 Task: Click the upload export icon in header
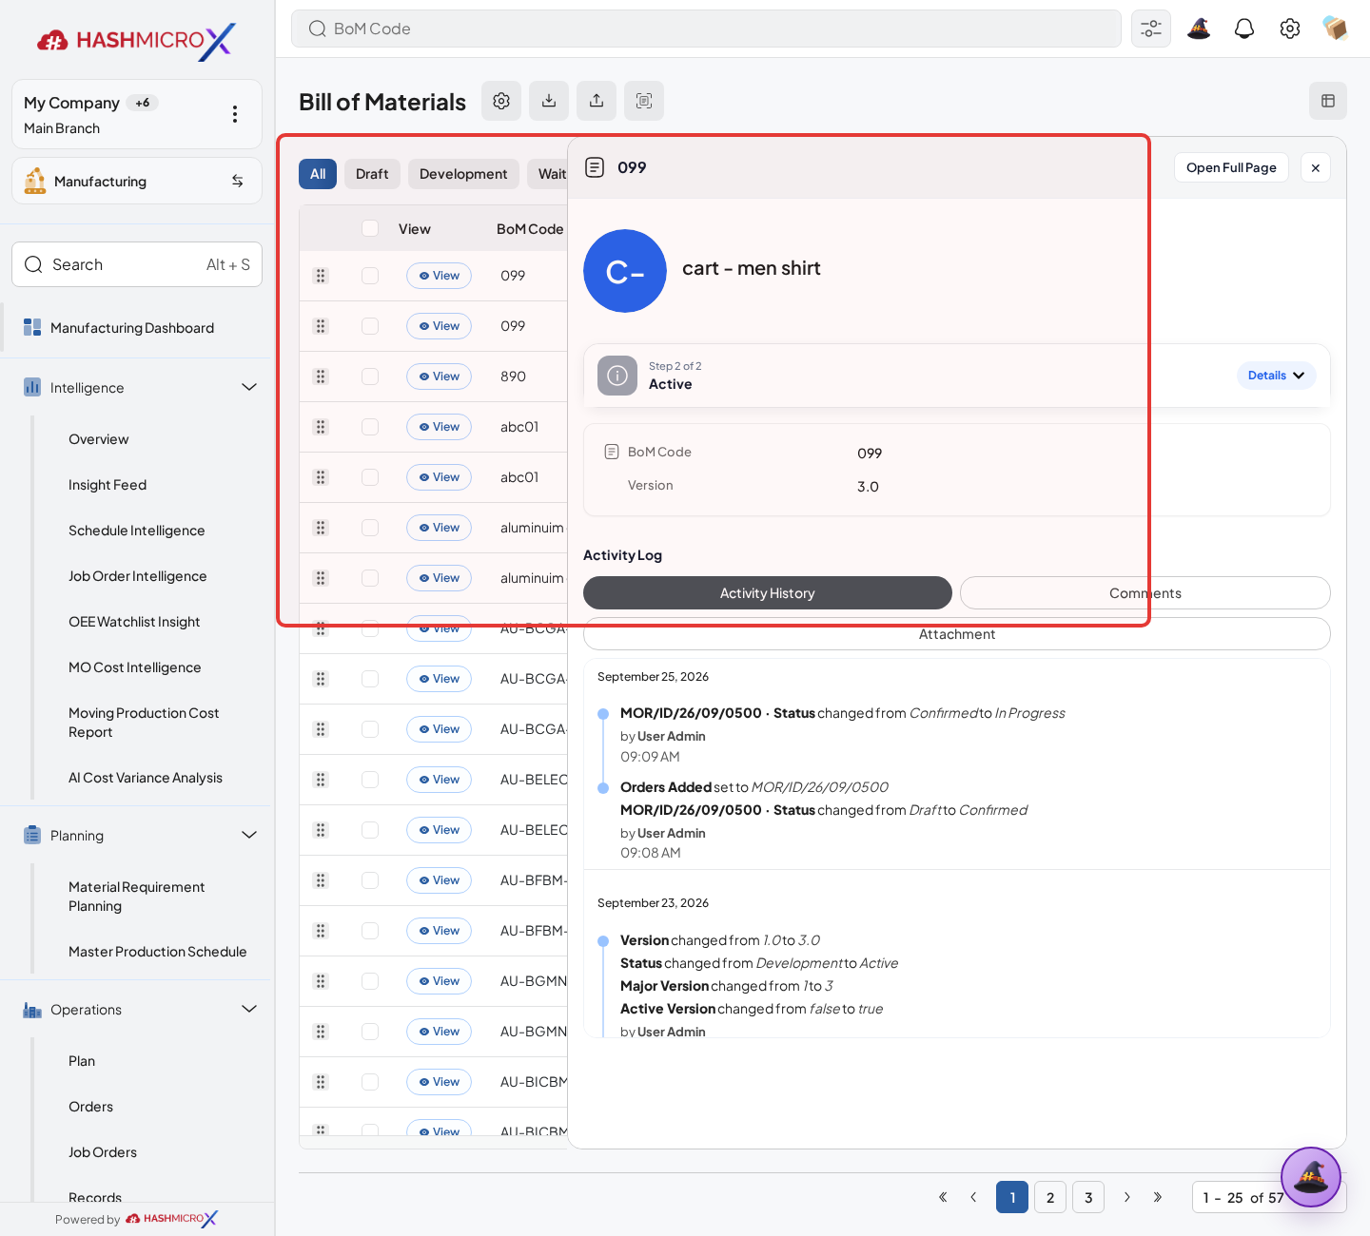[597, 101]
